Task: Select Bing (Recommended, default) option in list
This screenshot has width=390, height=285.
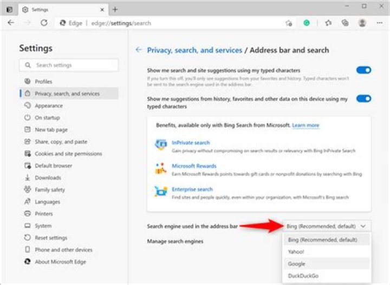Action: 327,240
